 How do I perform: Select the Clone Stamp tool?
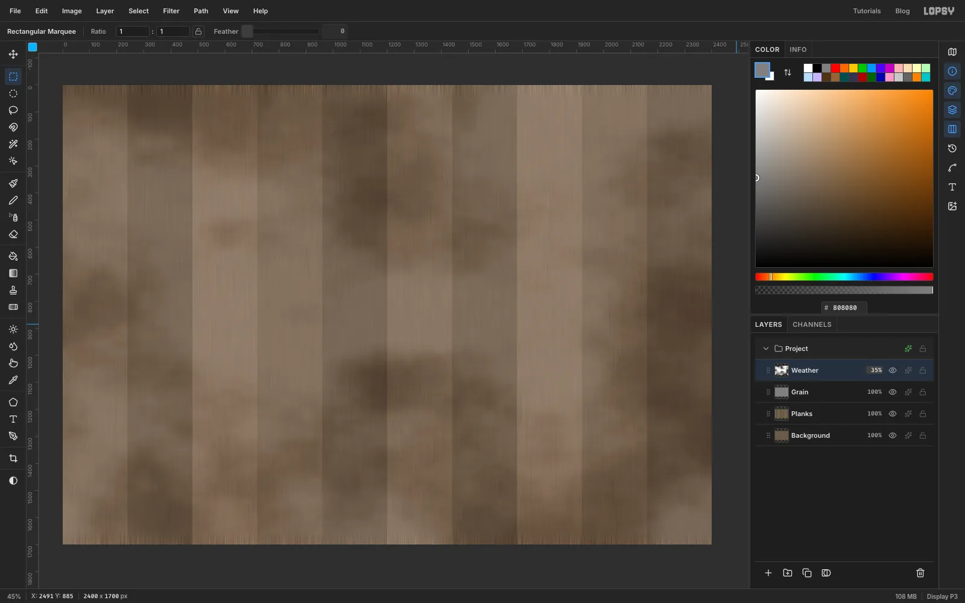[13, 290]
